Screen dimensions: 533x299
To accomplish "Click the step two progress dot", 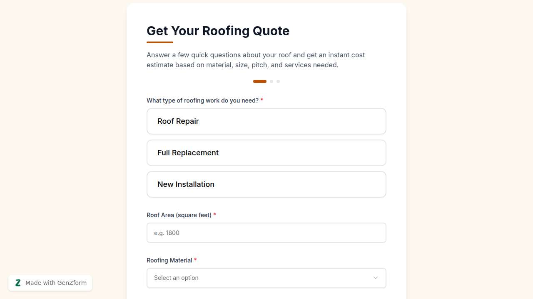I will 271,81.
